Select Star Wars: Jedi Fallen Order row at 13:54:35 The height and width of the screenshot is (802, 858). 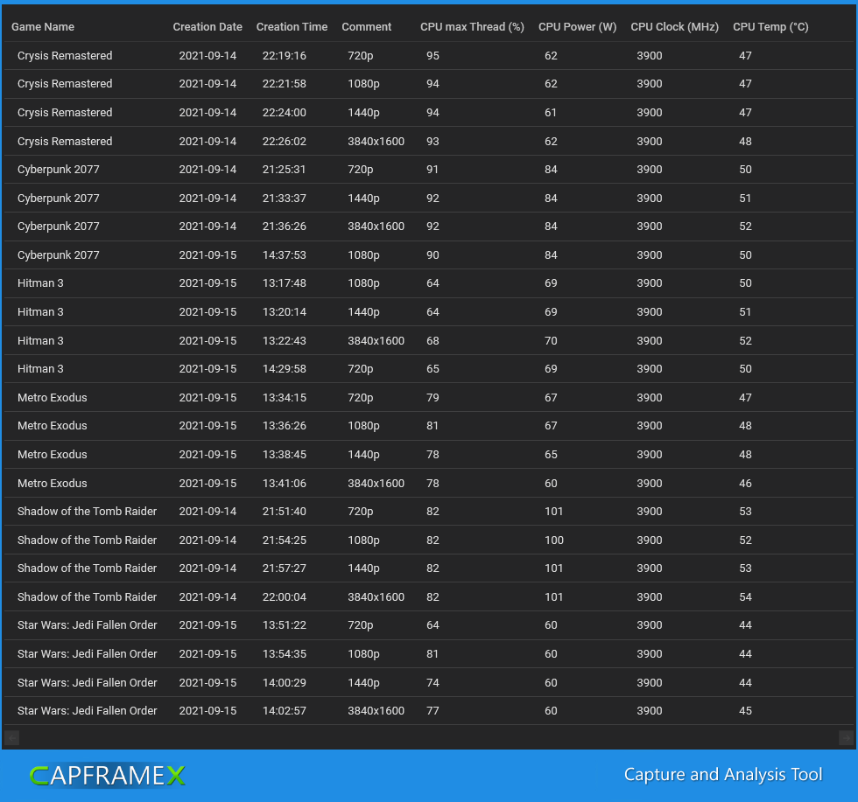click(429, 654)
